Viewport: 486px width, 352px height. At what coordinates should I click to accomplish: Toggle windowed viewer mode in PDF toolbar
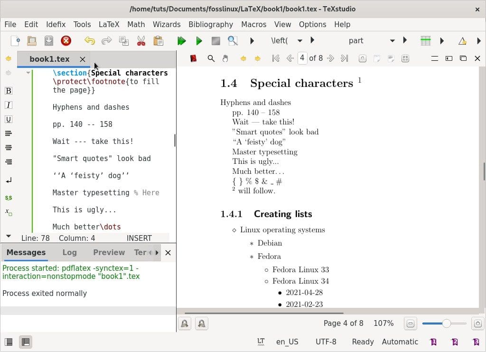click(x=463, y=58)
